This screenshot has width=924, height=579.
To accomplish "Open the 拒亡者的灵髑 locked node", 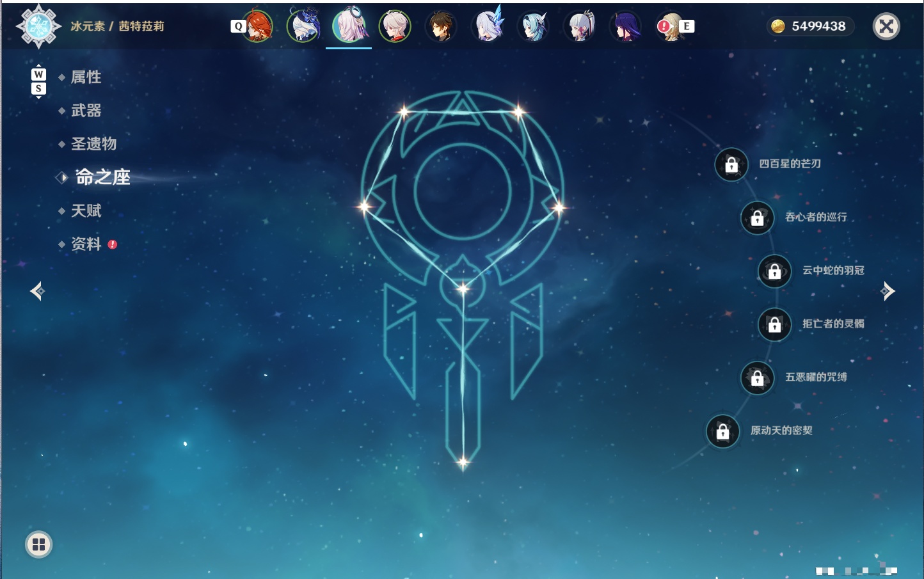I will click(775, 324).
